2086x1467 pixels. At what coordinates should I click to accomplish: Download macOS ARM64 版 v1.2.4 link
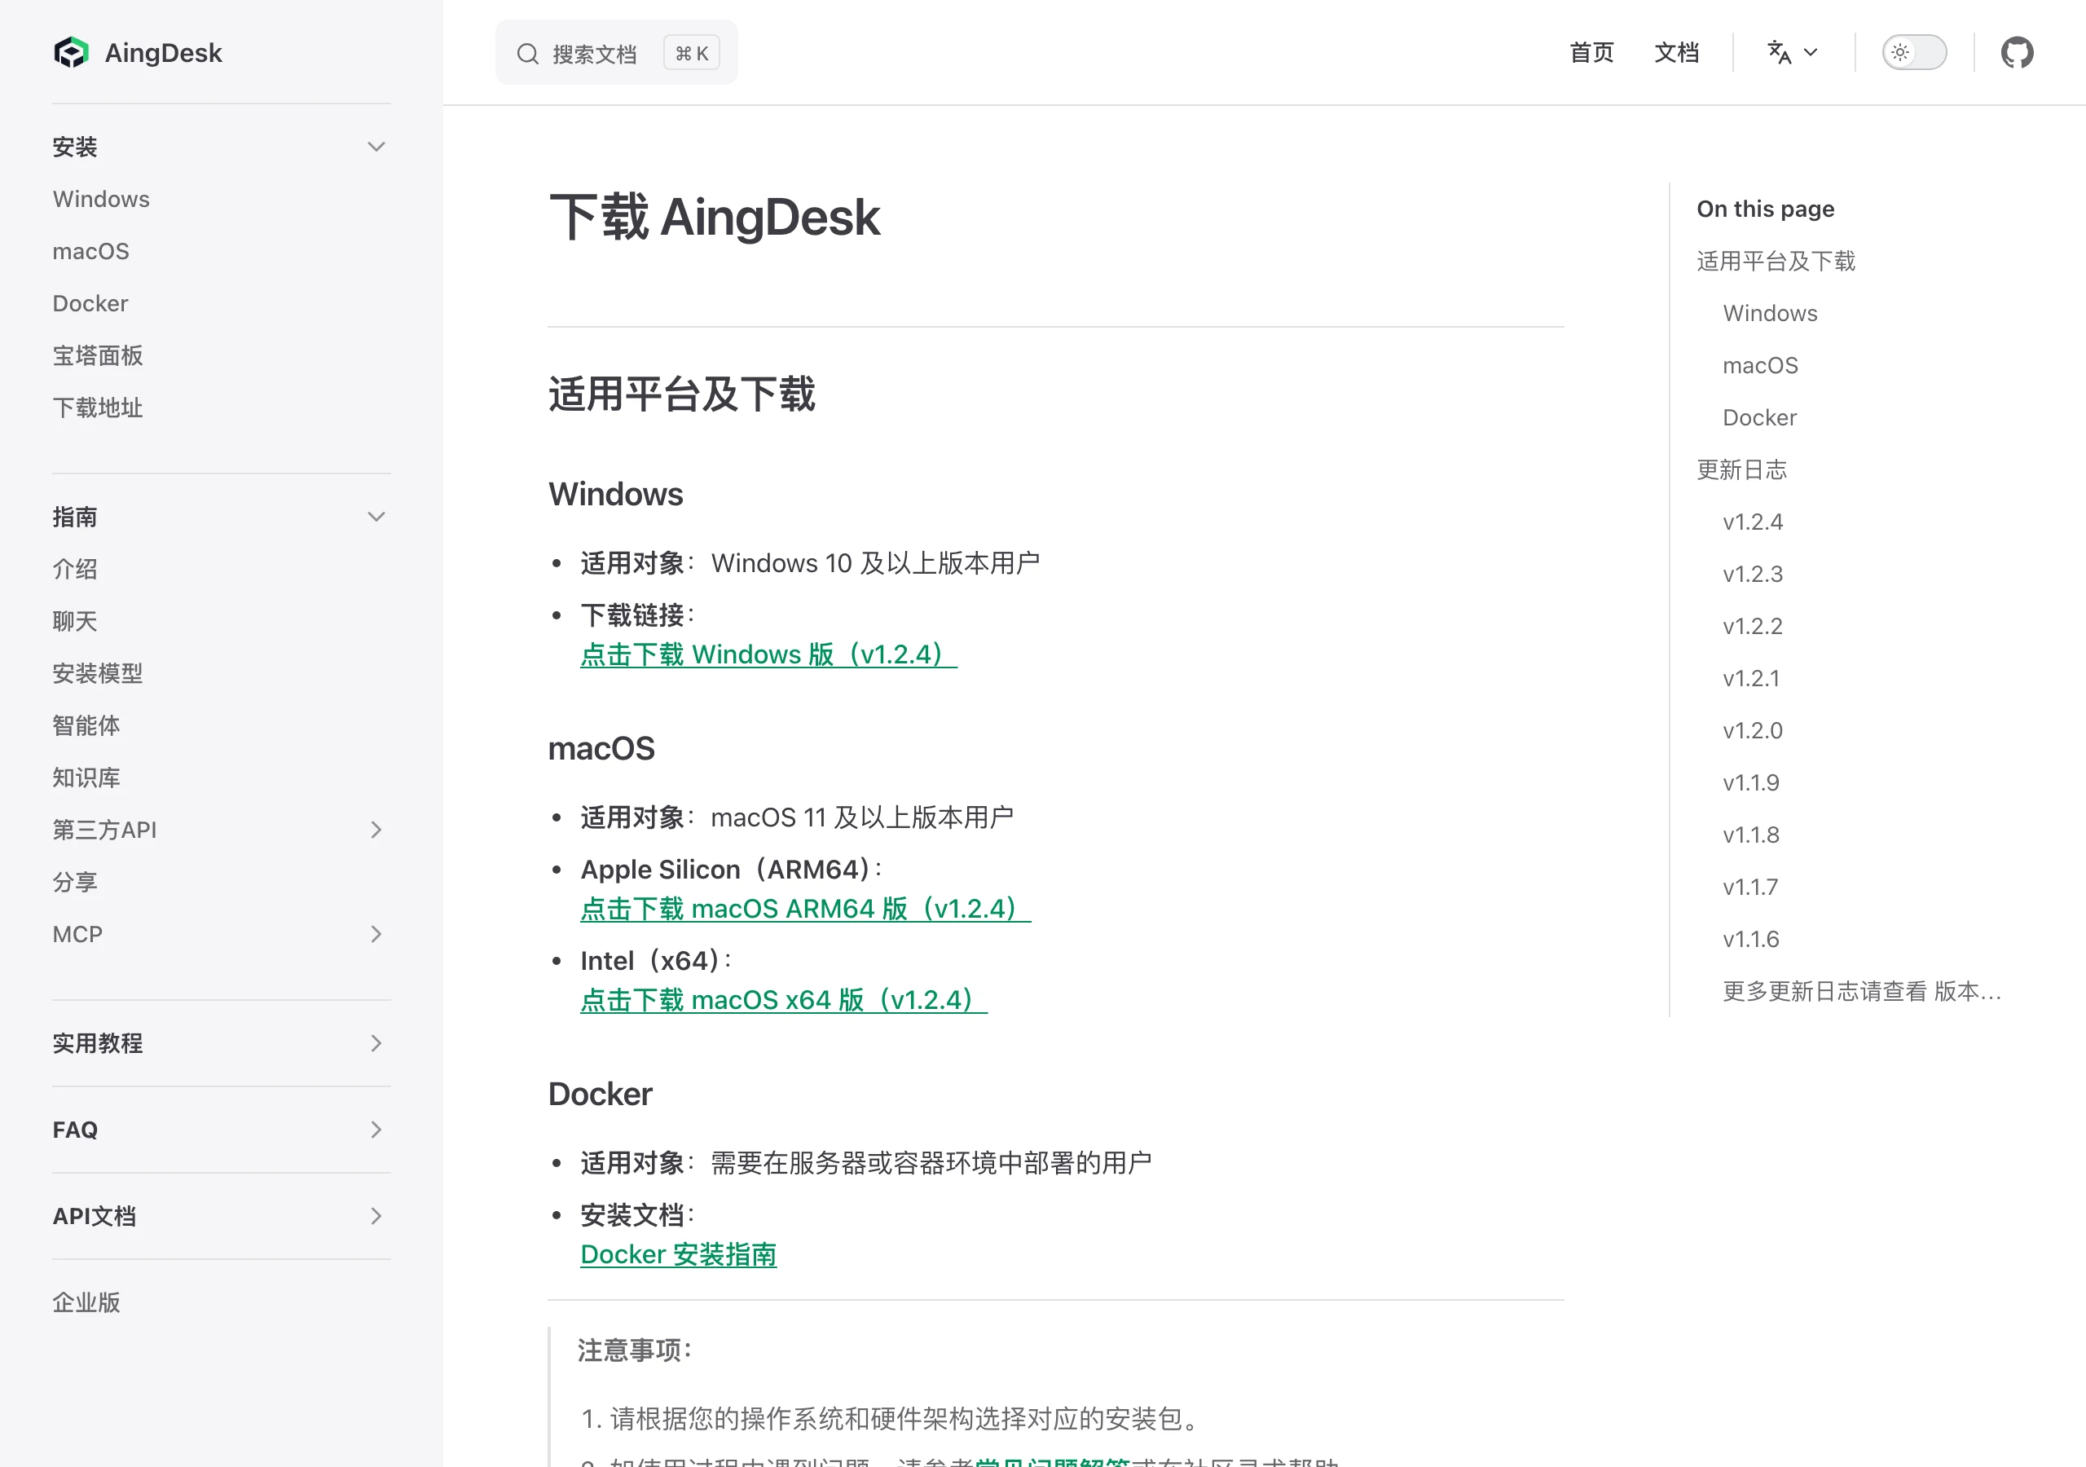pyautogui.click(x=806, y=908)
